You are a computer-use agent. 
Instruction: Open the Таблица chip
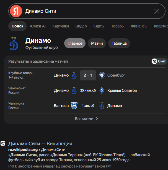tap(119, 43)
